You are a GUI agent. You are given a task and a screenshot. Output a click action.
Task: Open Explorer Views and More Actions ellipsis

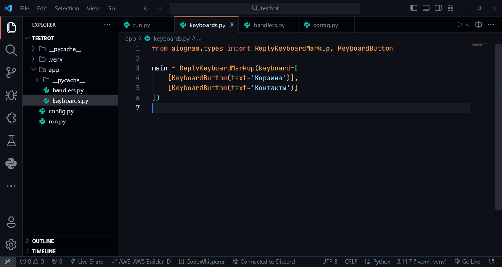click(x=108, y=25)
